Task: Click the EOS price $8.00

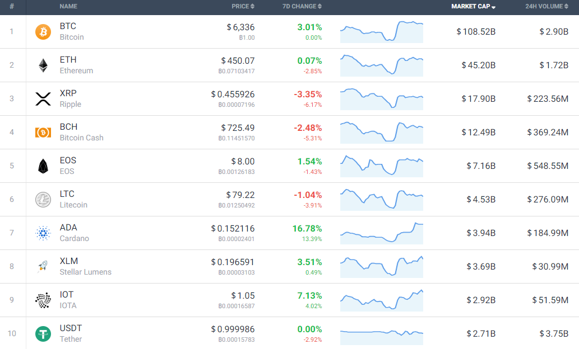Action: 243,162
